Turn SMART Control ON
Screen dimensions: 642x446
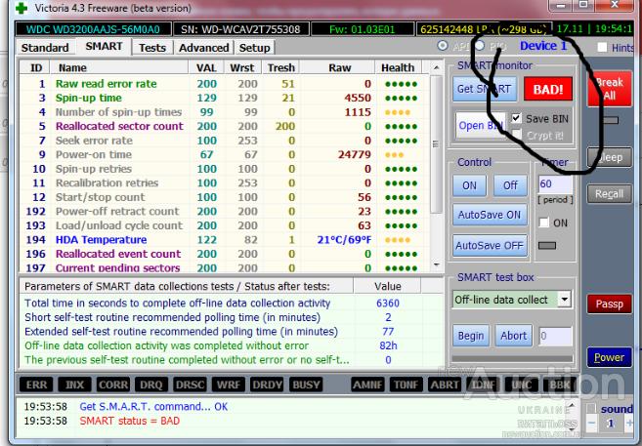469,185
